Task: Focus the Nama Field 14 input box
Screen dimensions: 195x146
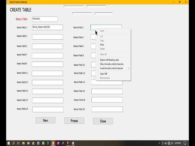Action: point(107,83)
